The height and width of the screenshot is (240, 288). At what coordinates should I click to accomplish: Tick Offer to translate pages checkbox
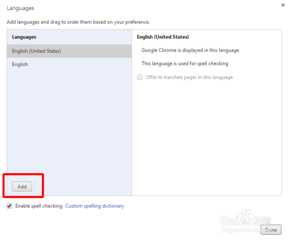[x=139, y=77]
